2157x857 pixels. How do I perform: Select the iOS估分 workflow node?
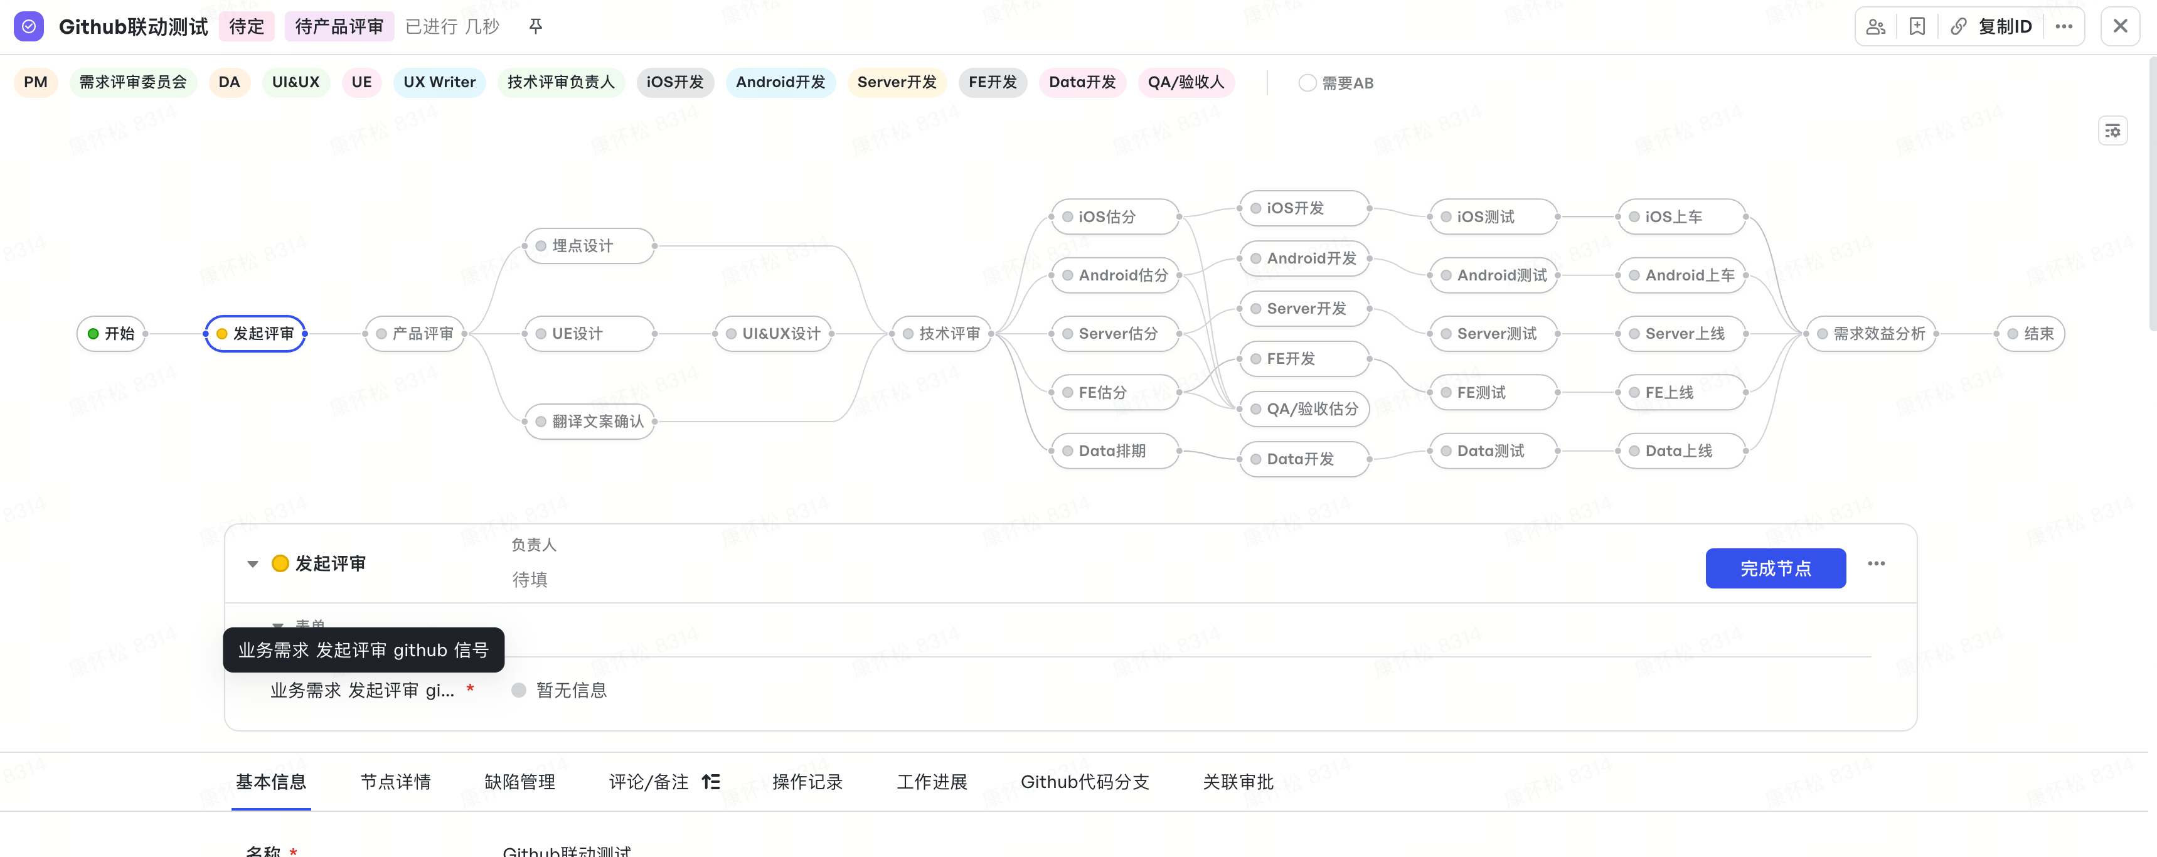click(1116, 217)
